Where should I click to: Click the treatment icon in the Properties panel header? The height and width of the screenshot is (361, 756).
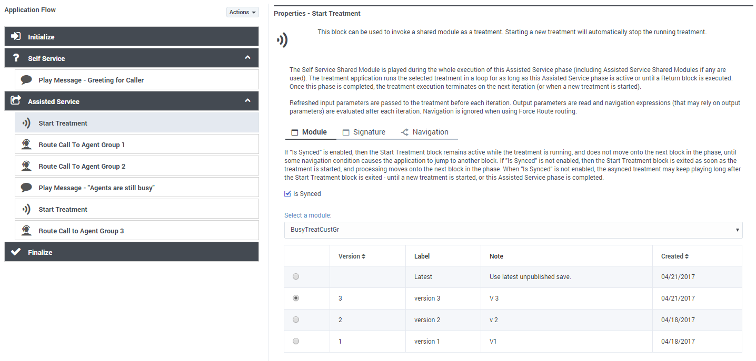pyautogui.click(x=282, y=39)
